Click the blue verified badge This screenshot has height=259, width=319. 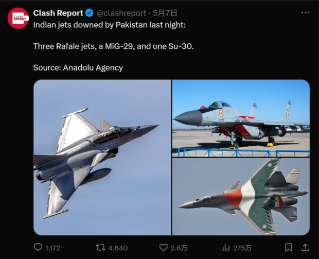click(x=90, y=13)
